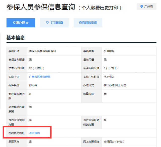161x147 pixels.
Task: Select the 20（工作日） value
Action: point(37,68)
